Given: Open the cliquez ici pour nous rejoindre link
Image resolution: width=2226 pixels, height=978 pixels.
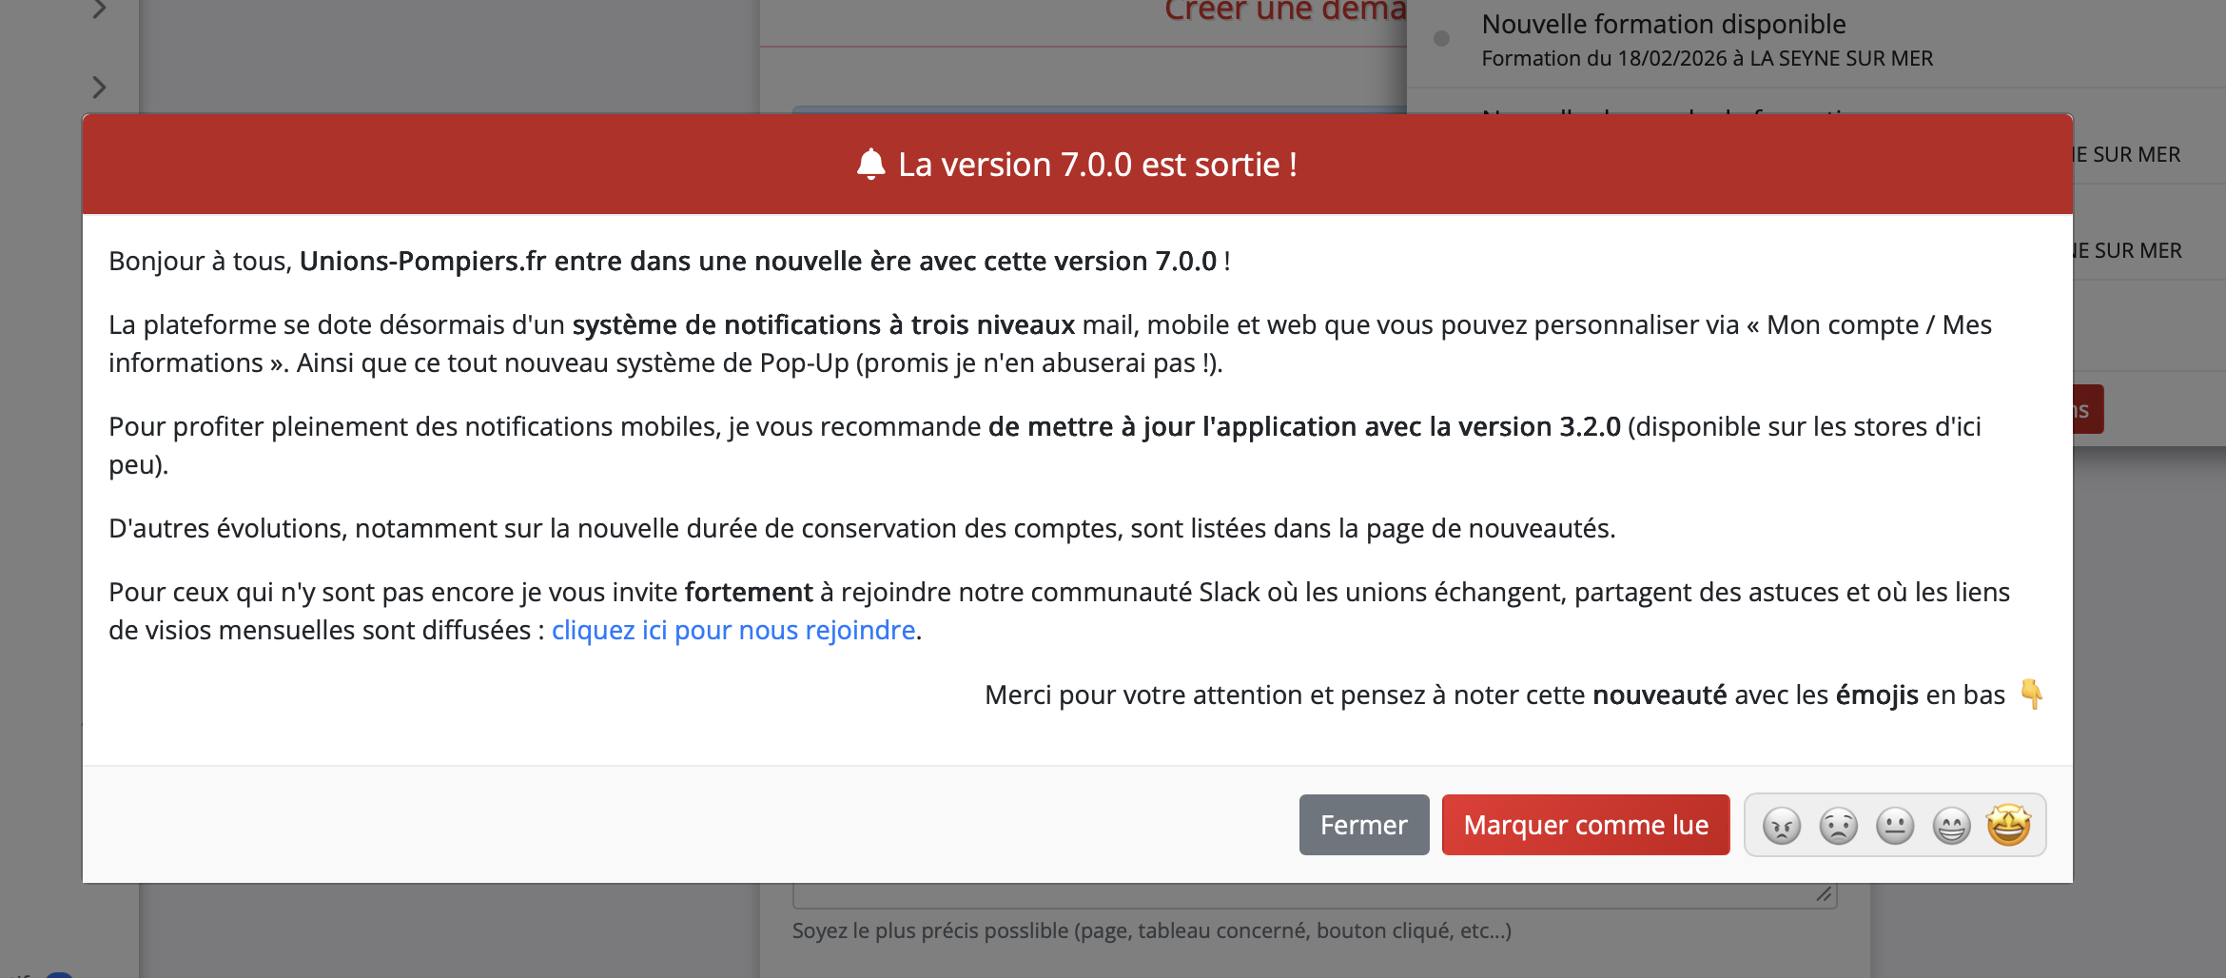Looking at the screenshot, I should [733, 629].
